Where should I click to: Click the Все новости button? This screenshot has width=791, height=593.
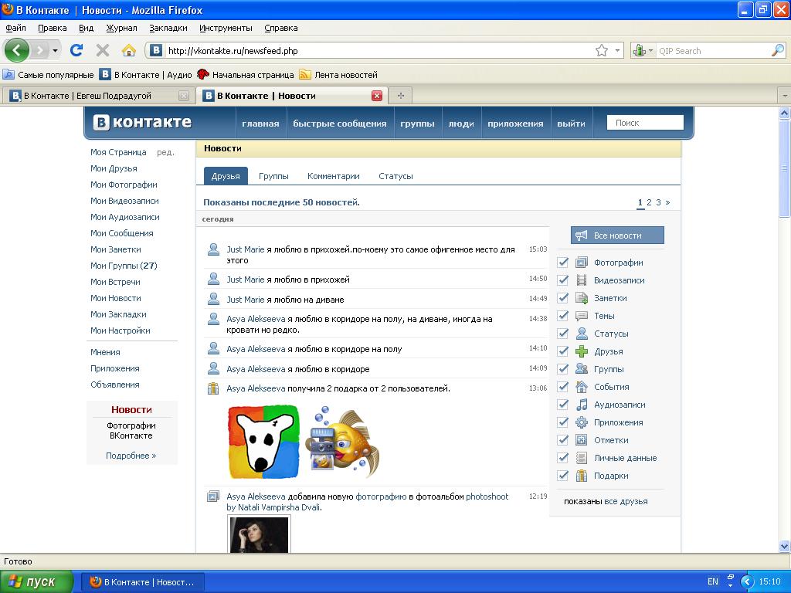point(617,236)
